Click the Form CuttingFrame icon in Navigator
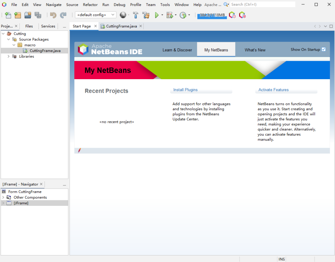This screenshot has height=262, width=335. 4,192
